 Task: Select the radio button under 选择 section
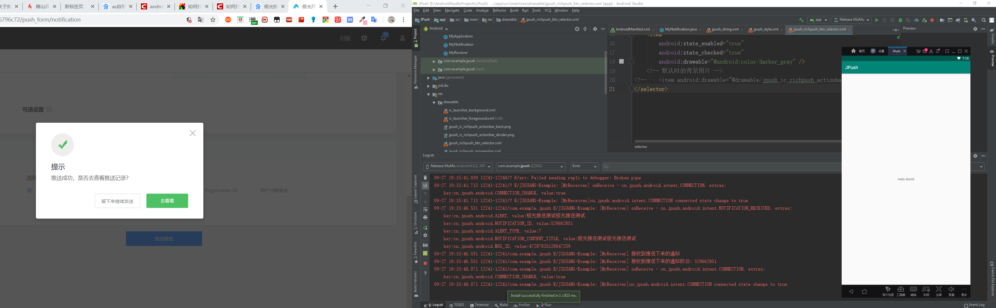(30, 190)
